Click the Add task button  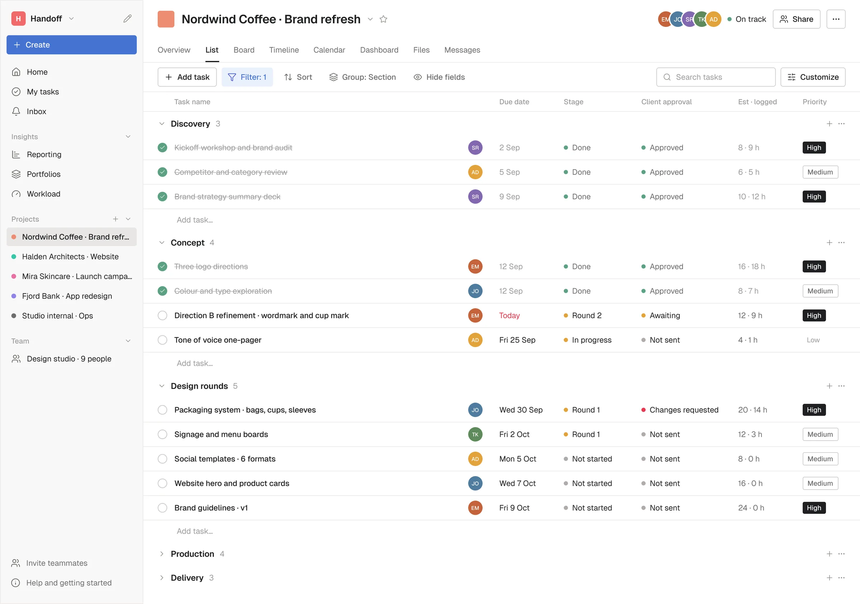187,77
